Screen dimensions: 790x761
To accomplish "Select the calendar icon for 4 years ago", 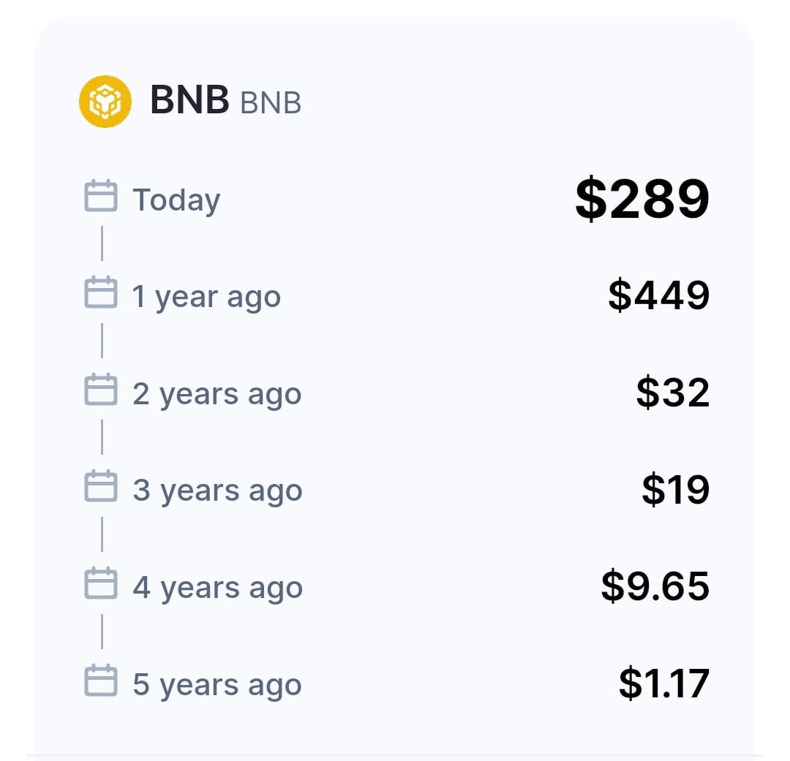I will click(102, 584).
